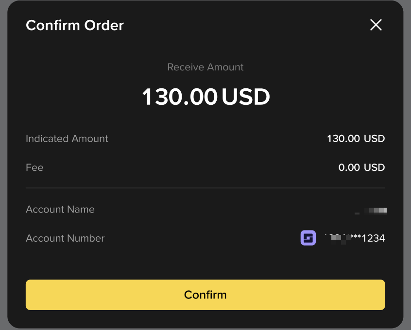
Task: Click the large bold USD currency text
Action: pyautogui.click(x=246, y=97)
